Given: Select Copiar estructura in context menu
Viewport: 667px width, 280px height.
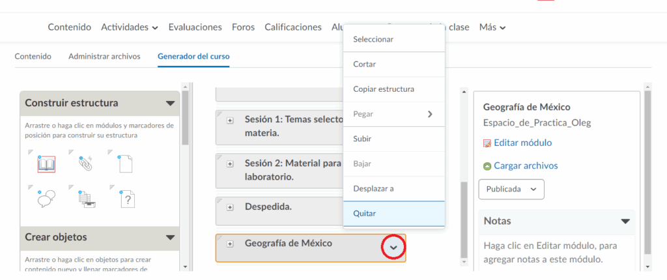Looking at the screenshot, I should [383, 89].
